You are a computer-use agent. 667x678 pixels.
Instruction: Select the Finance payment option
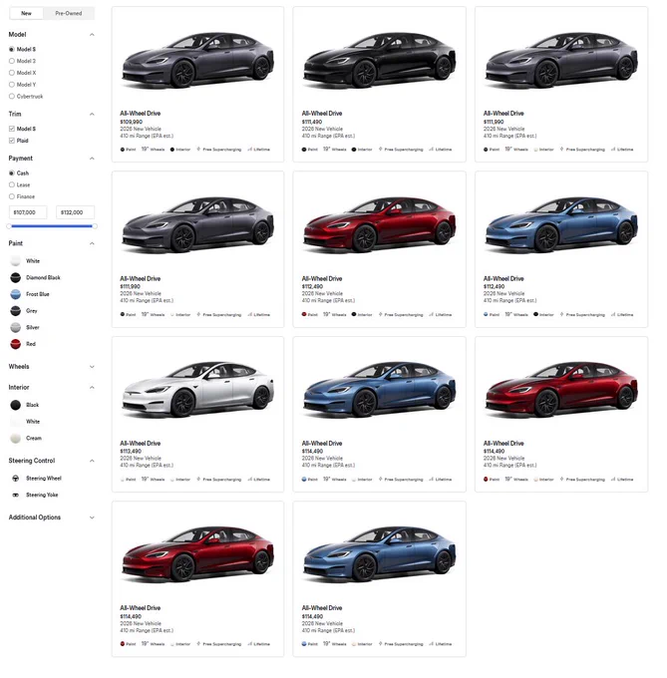coord(12,196)
